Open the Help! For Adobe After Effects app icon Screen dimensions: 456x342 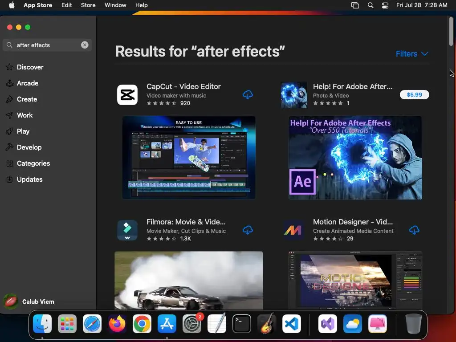pyautogui.click(x=294, y=95)
